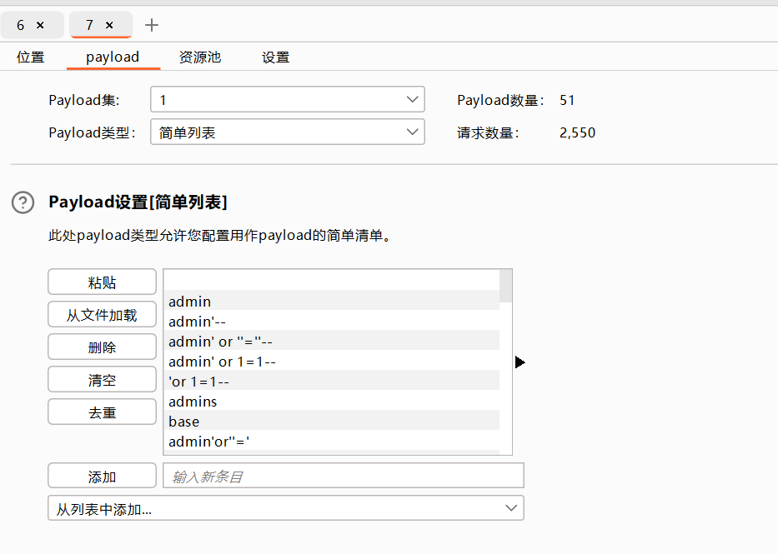The width and height of the screenshot is (778, 554).
Task: Click the Payload数量 value 51
Action: point(567,100)
